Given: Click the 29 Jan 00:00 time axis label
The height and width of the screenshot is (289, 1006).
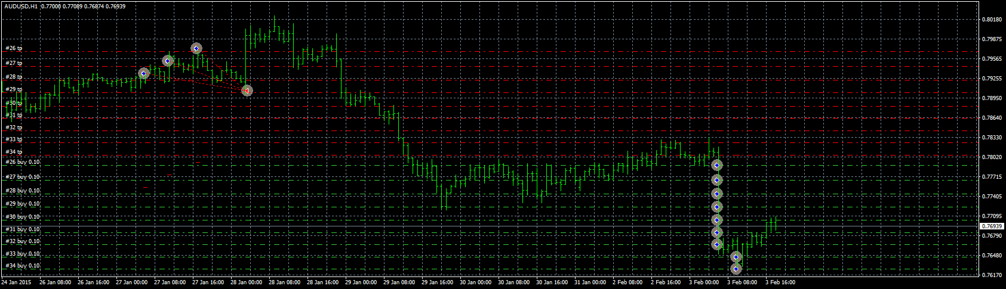Looking at the screenshot, I should point(362,282).
